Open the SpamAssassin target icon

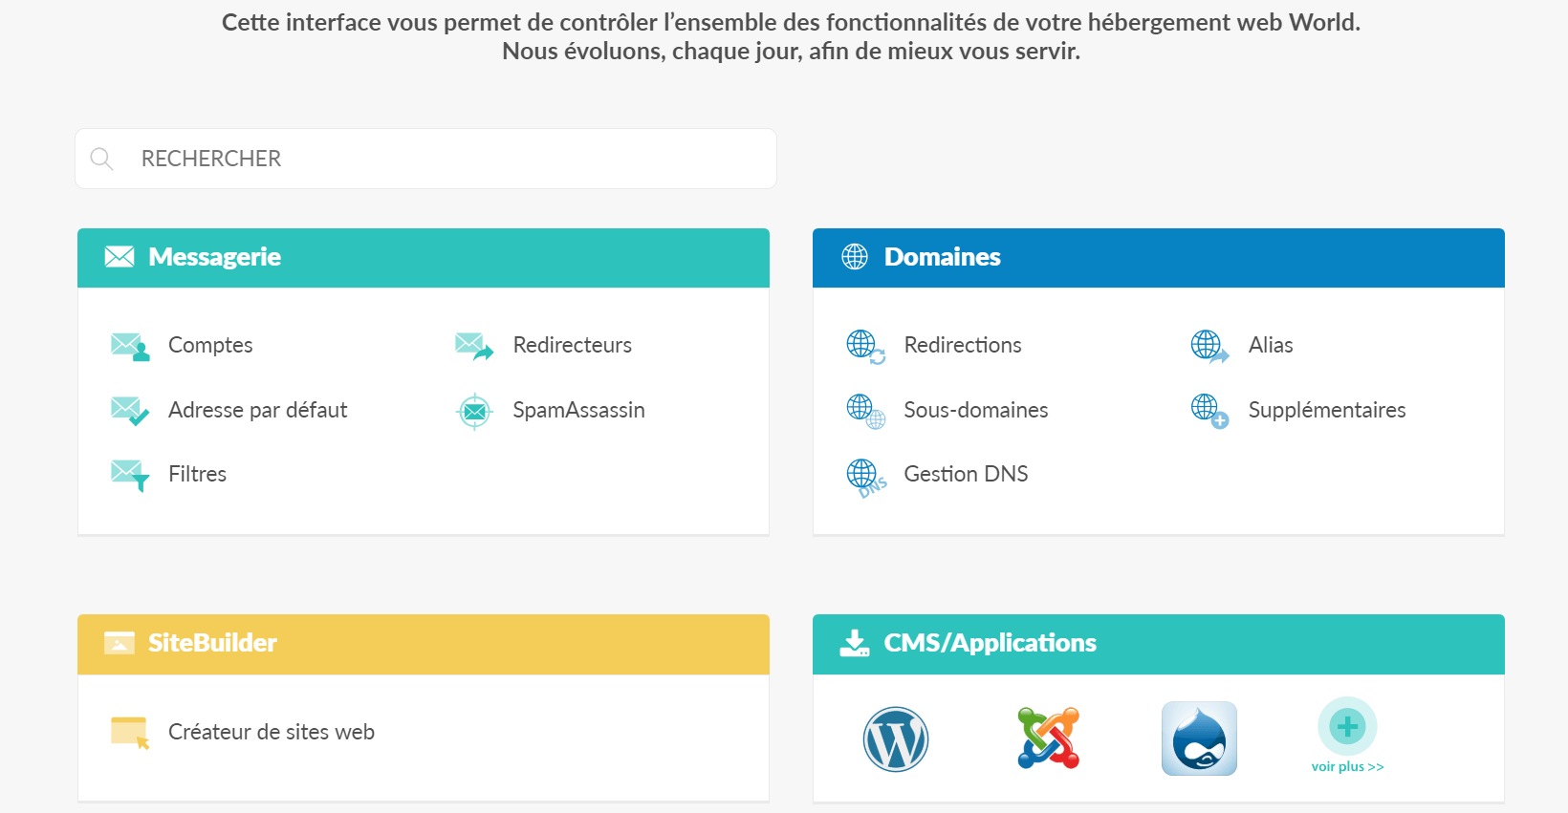474,412
